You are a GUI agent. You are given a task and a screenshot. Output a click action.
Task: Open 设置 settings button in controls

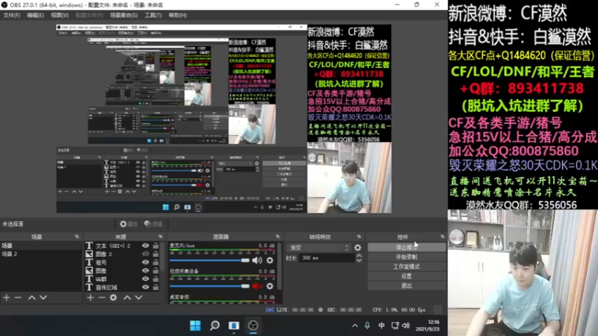point(407,276)
